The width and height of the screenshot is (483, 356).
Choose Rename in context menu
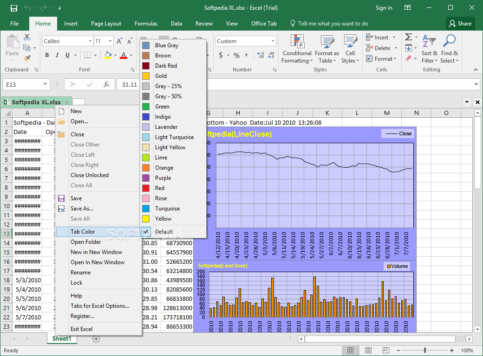point(81,273)
